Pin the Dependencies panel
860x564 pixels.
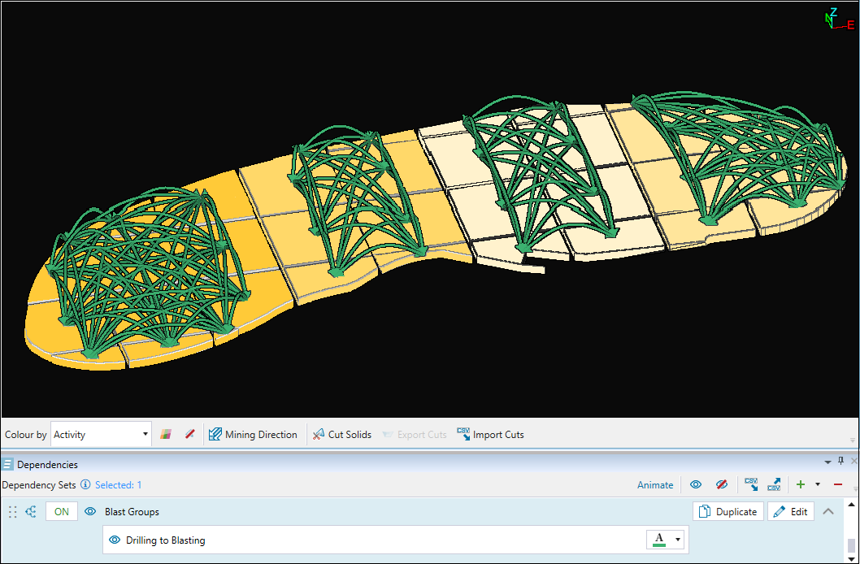tap(840, 462)
